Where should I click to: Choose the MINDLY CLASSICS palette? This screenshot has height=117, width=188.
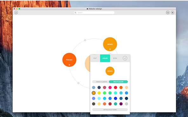(102, 82)
